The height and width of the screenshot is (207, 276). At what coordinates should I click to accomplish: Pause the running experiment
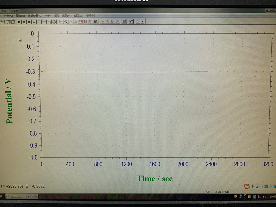tap(24, 22)
